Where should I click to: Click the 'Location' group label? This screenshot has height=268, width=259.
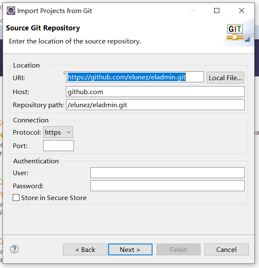(26, 65)
